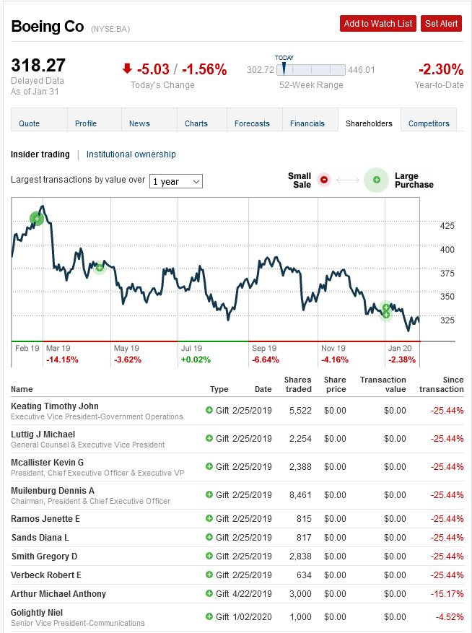Click green plus icon in Luttig J Michael row

click(209, 438)
